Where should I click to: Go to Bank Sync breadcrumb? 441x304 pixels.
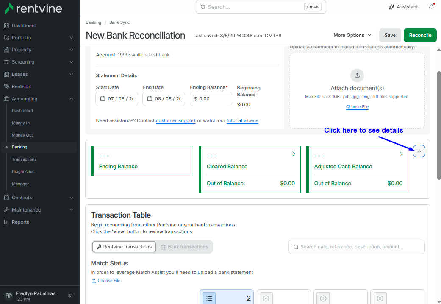(x=119, y=22)
